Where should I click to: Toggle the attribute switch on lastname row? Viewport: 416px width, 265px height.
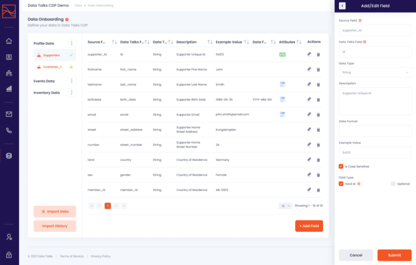283,84
